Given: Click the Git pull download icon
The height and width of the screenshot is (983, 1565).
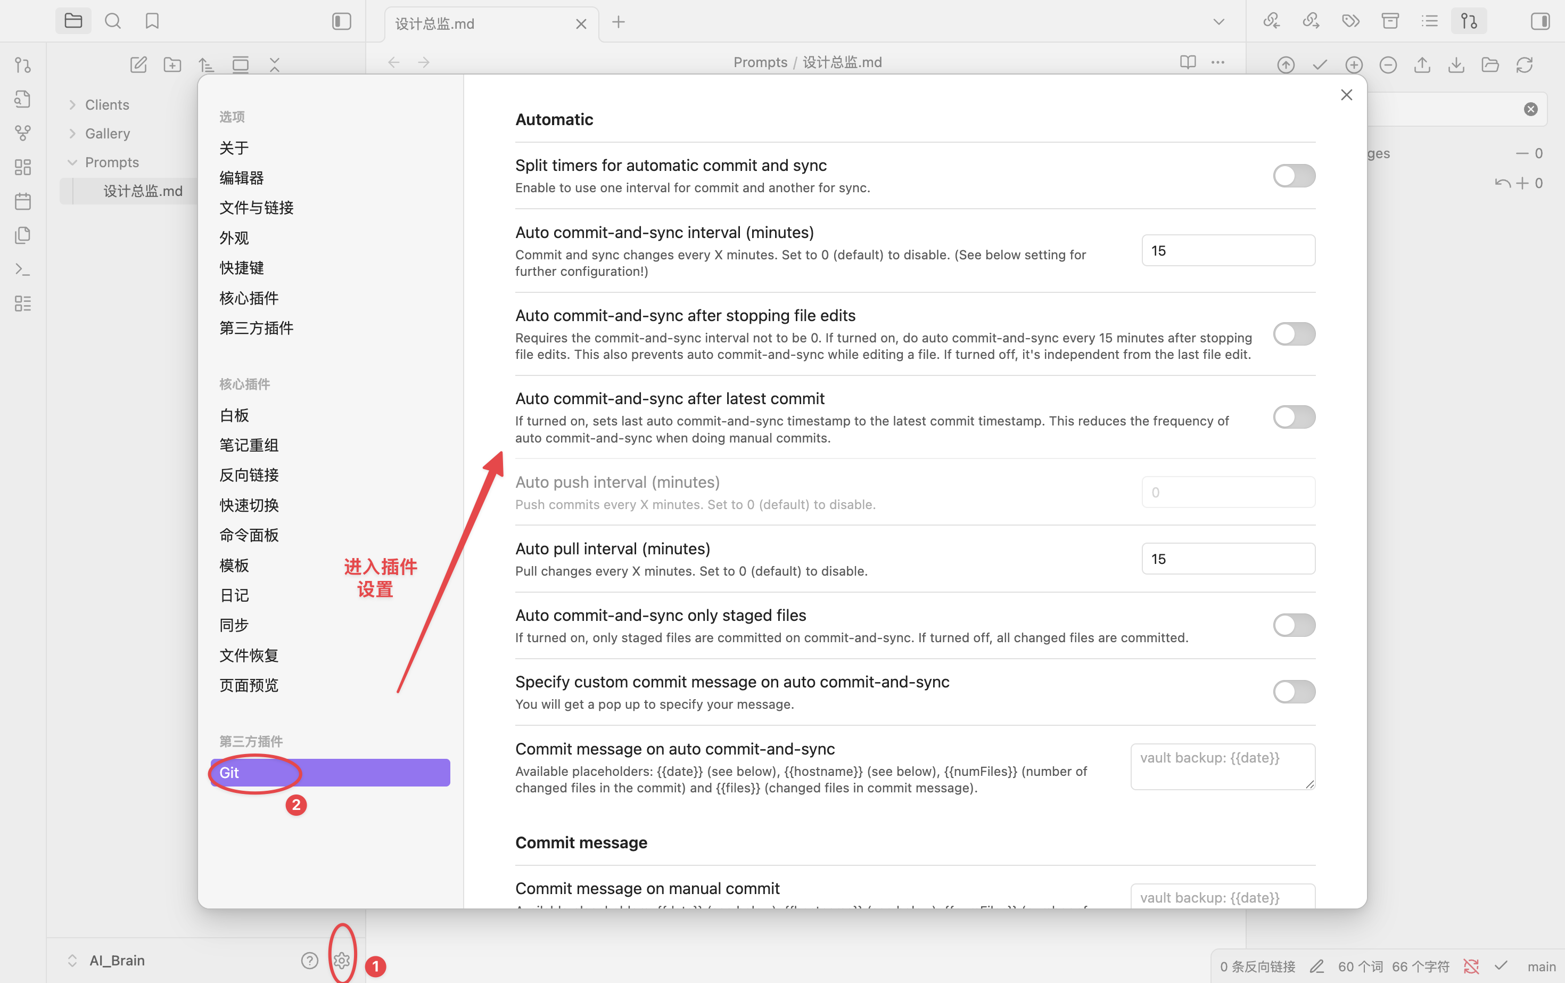Looking at the screenshot, I should 1456,64.
